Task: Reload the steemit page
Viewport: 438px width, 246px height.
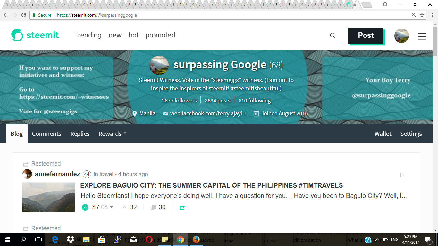Action: click(x=24, y=15)
